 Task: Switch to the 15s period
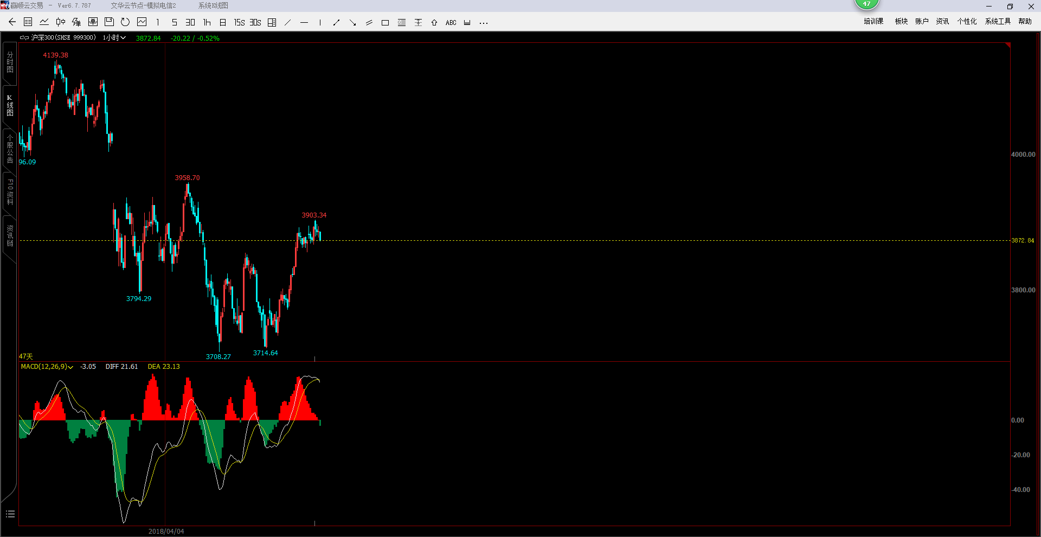click(239, 22)
